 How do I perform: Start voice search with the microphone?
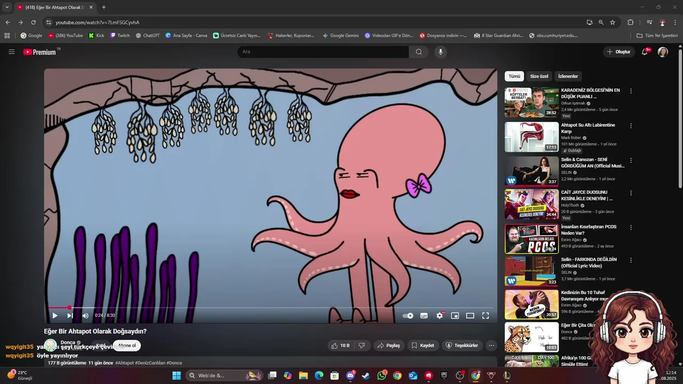440,52
